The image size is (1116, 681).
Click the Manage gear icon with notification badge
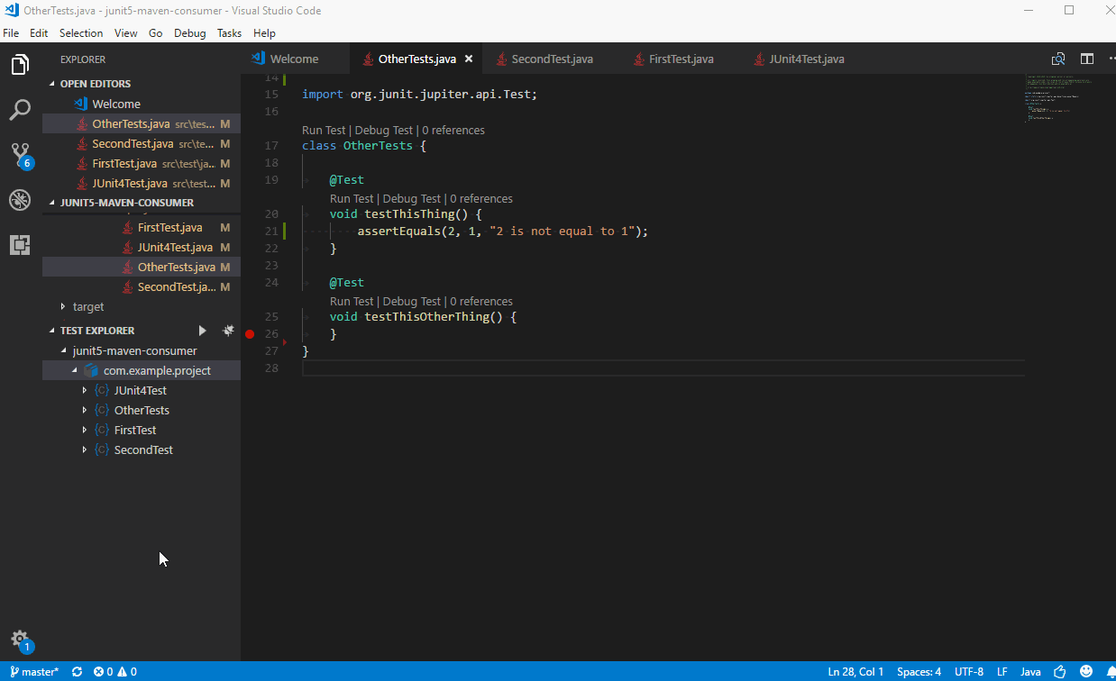point(20,638)
